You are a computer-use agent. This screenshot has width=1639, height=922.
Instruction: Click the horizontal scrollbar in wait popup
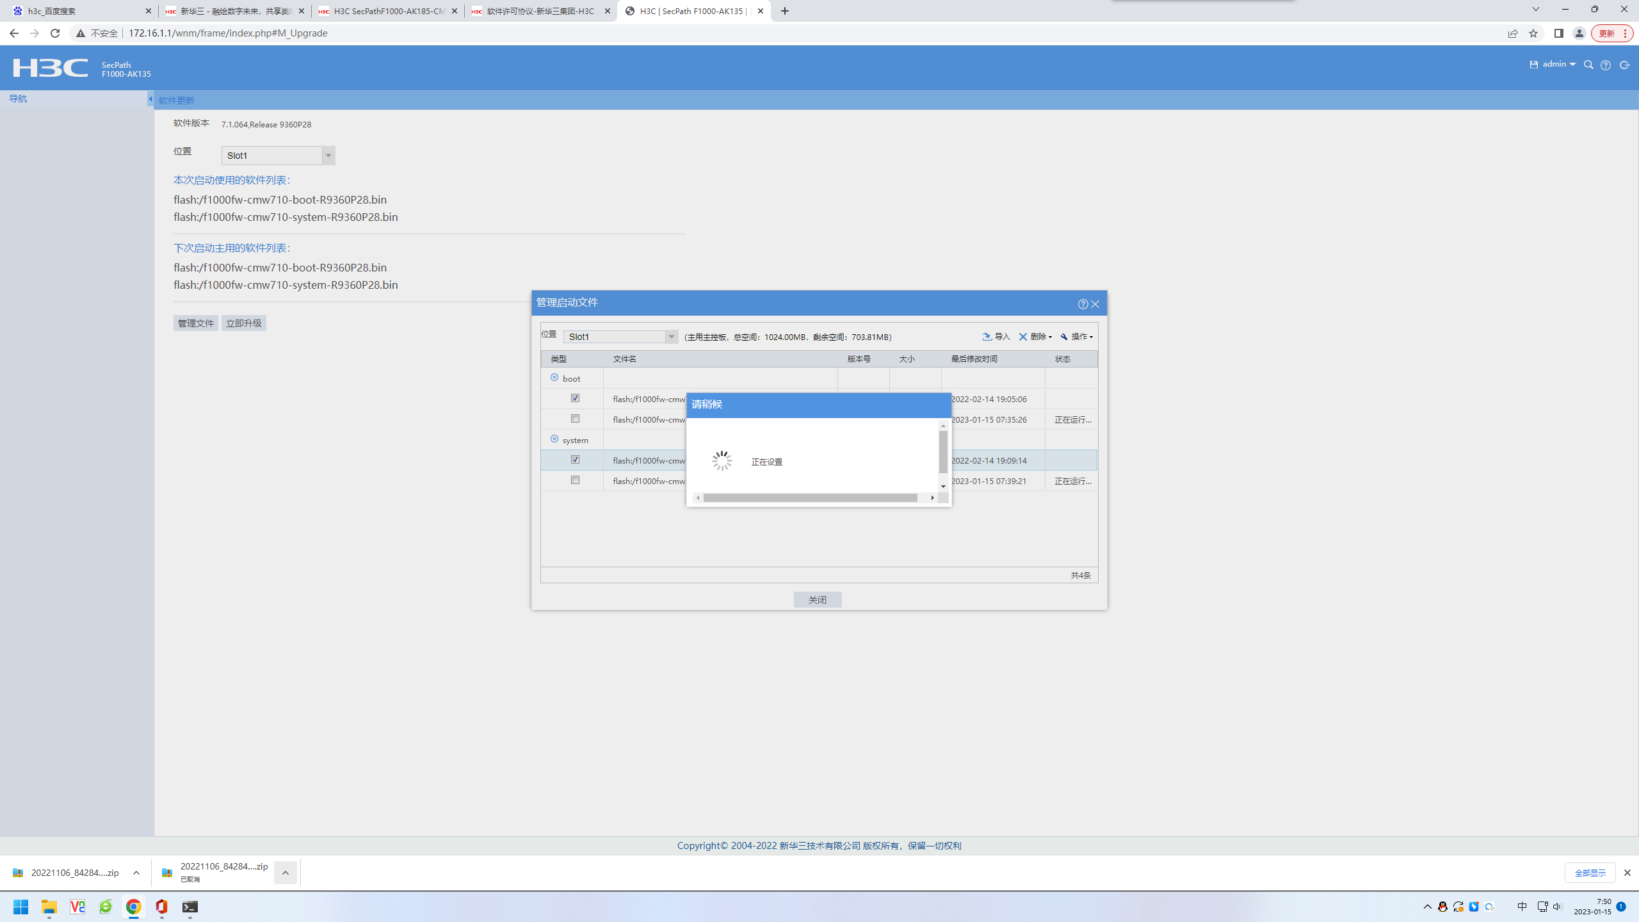[x=810, y=497]
